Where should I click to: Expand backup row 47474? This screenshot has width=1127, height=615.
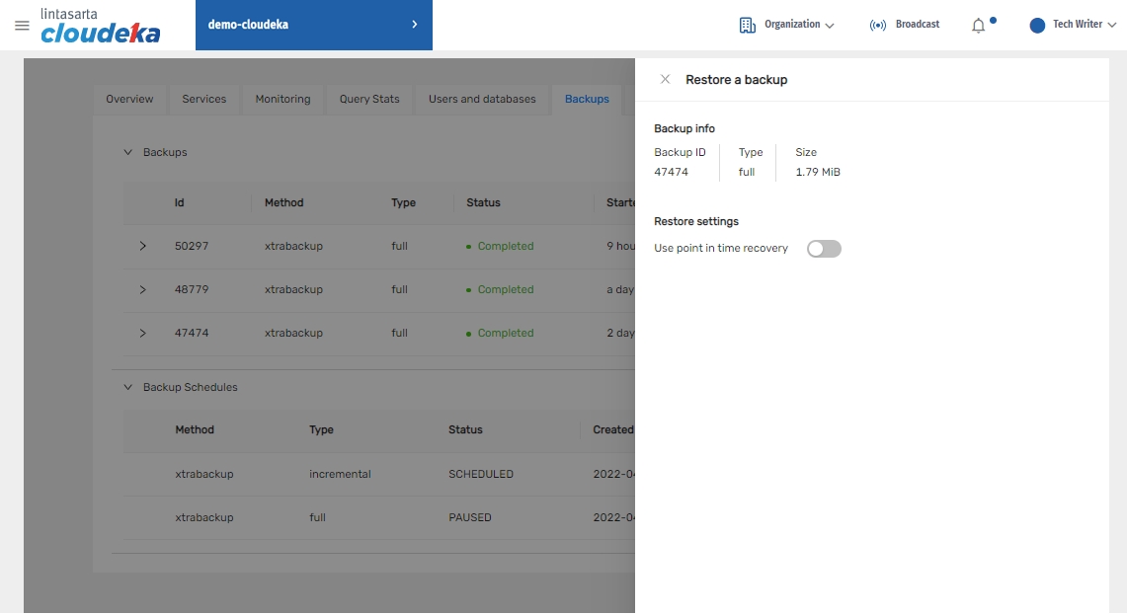142,333
